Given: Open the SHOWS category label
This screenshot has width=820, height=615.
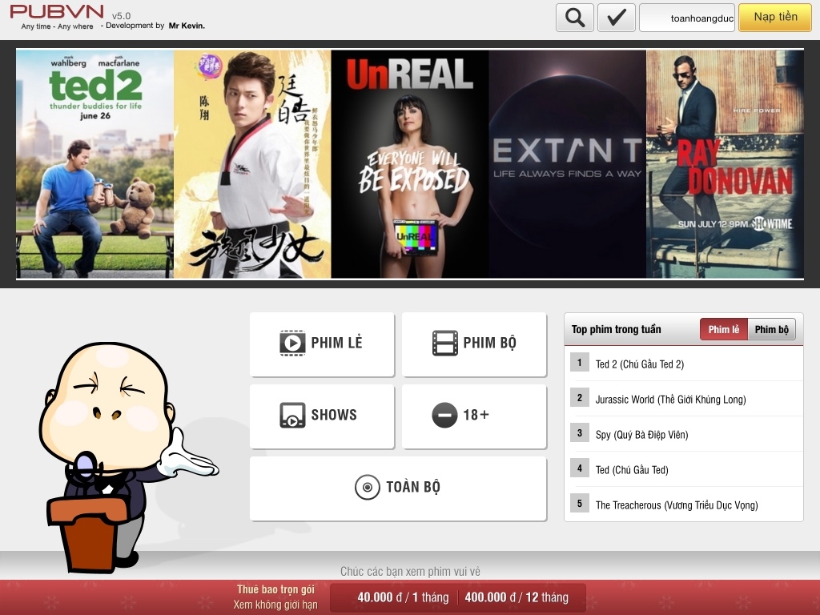Looking at the screenshot, I should click(x=334, y=416).
